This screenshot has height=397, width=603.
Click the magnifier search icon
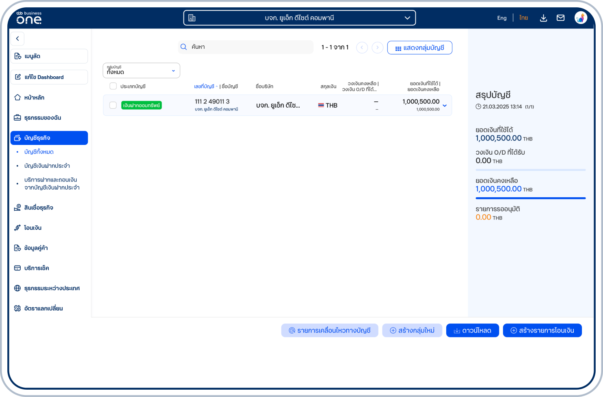coord(184,47)
